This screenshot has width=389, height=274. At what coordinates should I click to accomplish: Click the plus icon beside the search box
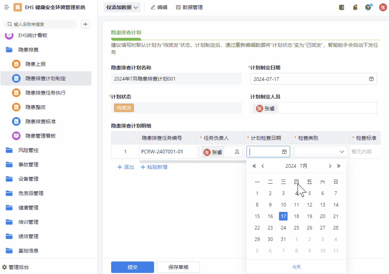86,24
